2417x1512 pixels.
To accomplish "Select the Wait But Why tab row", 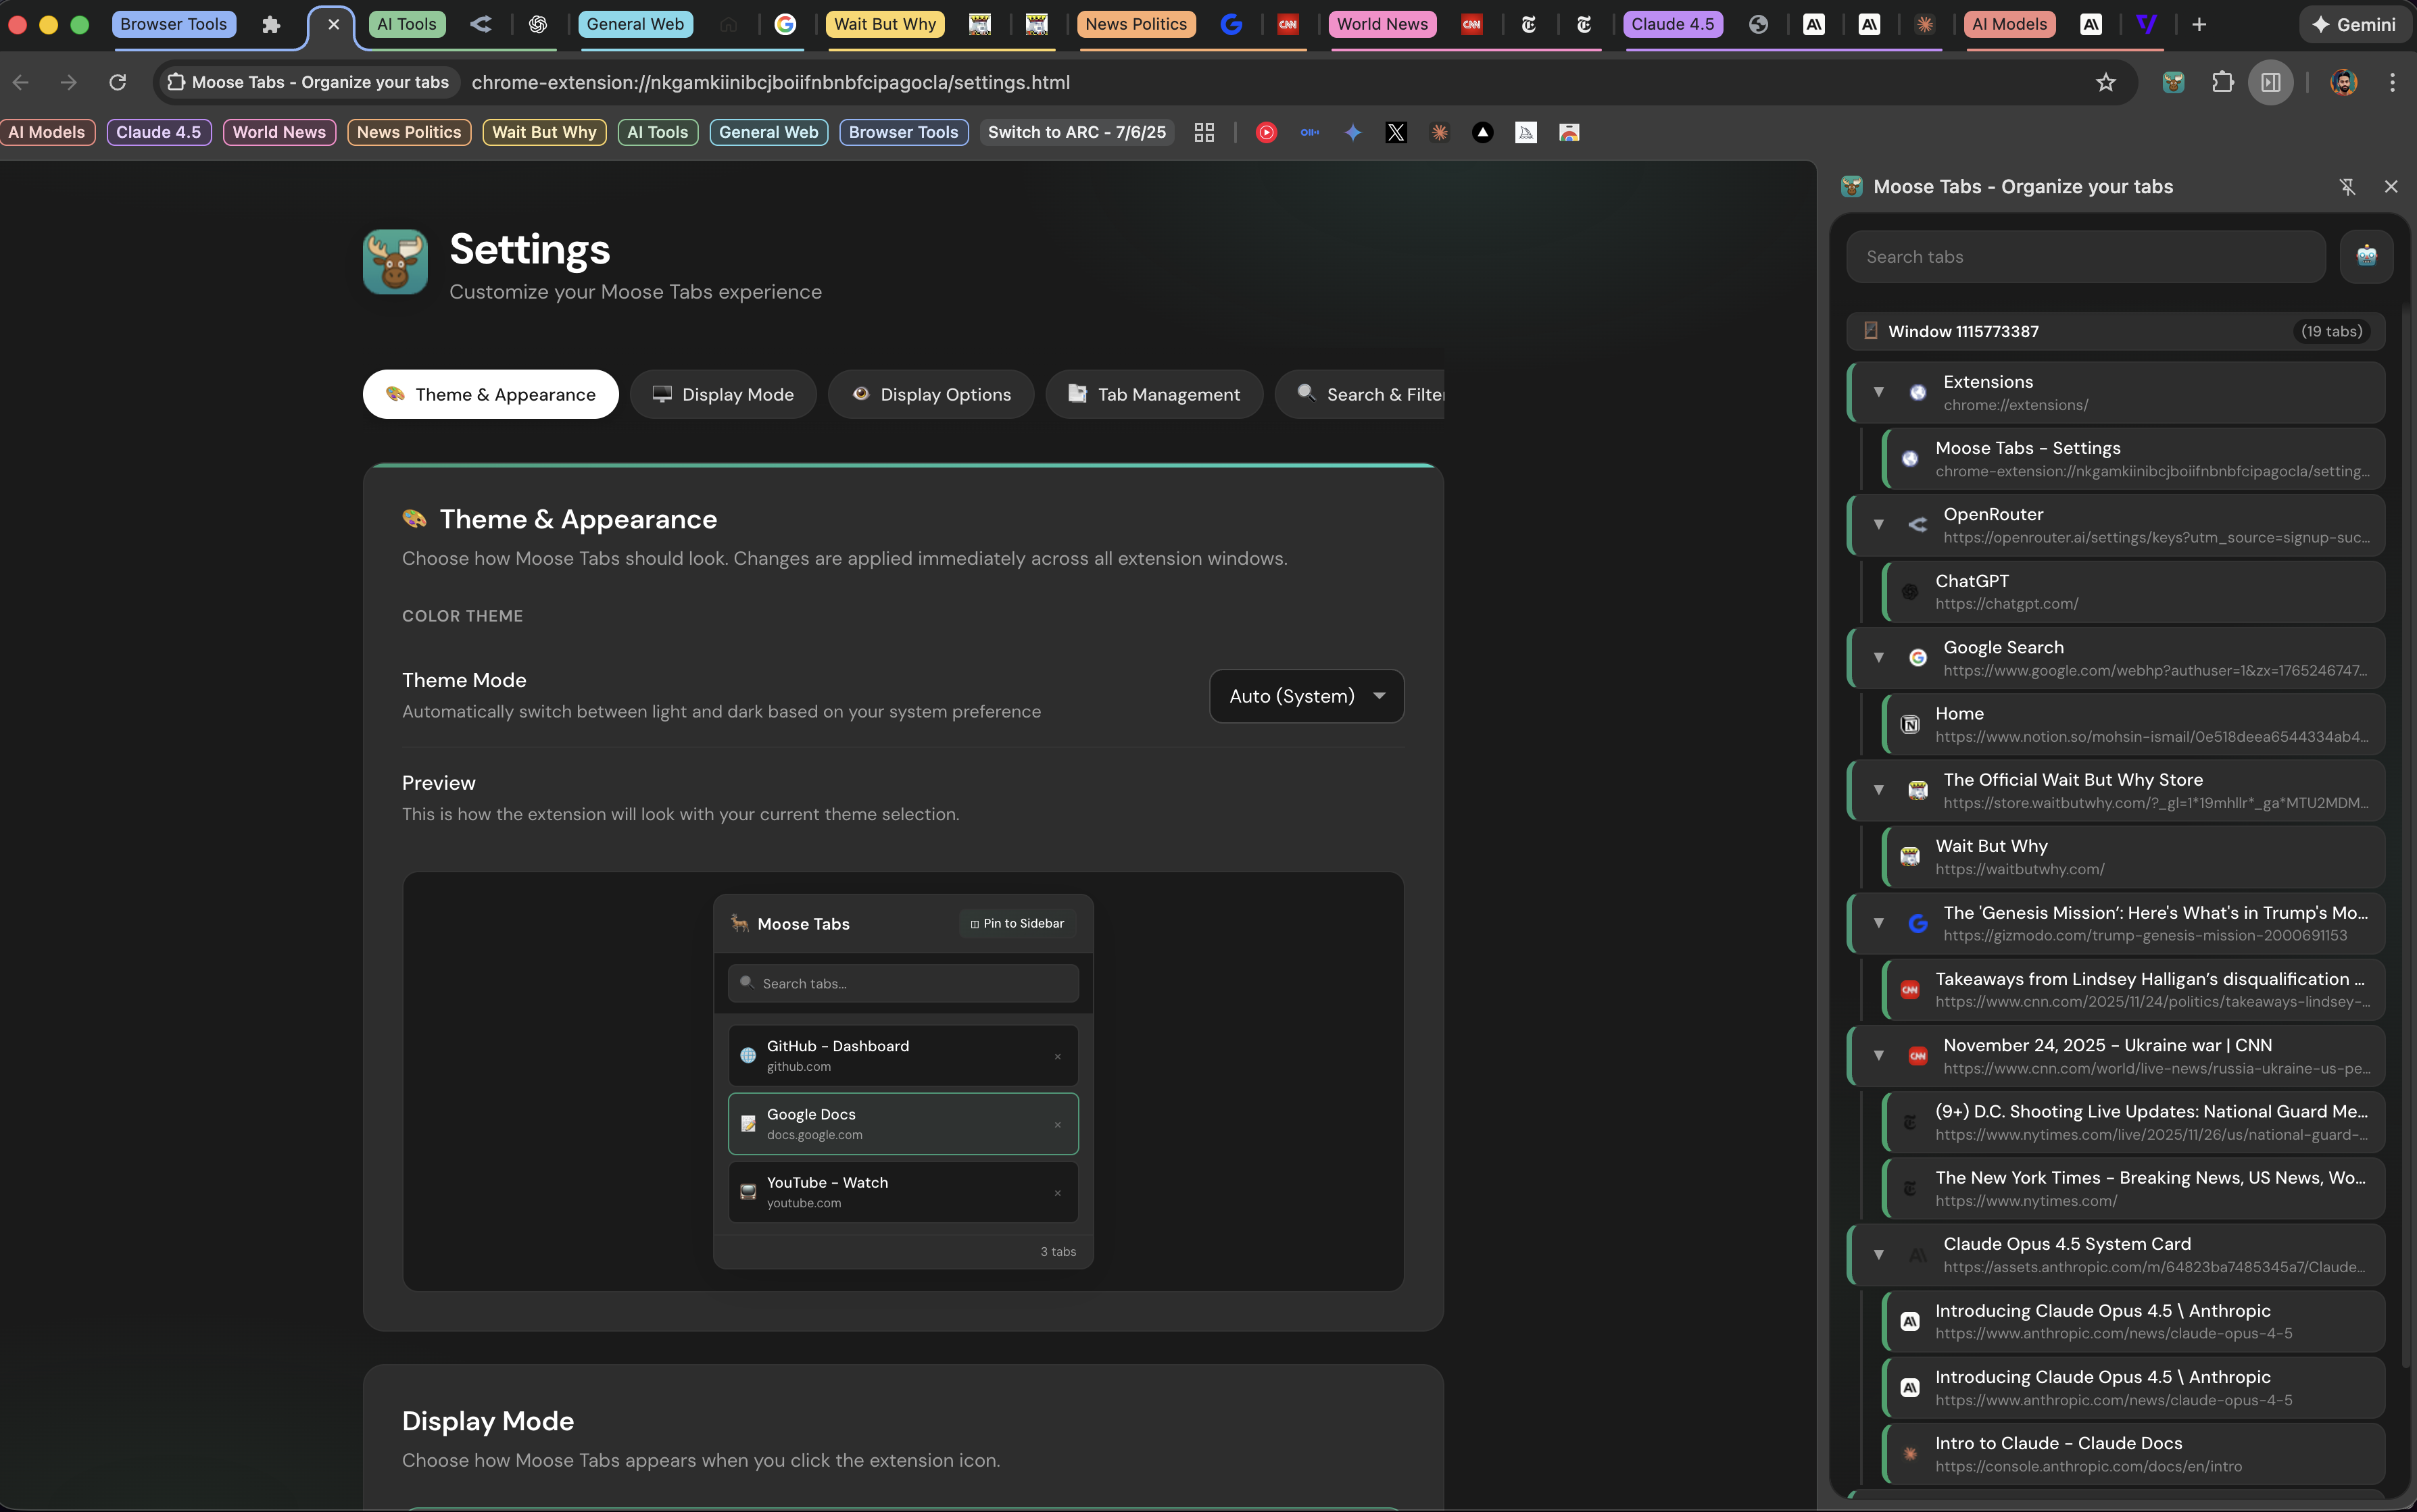I will (x=2133, y=857).
